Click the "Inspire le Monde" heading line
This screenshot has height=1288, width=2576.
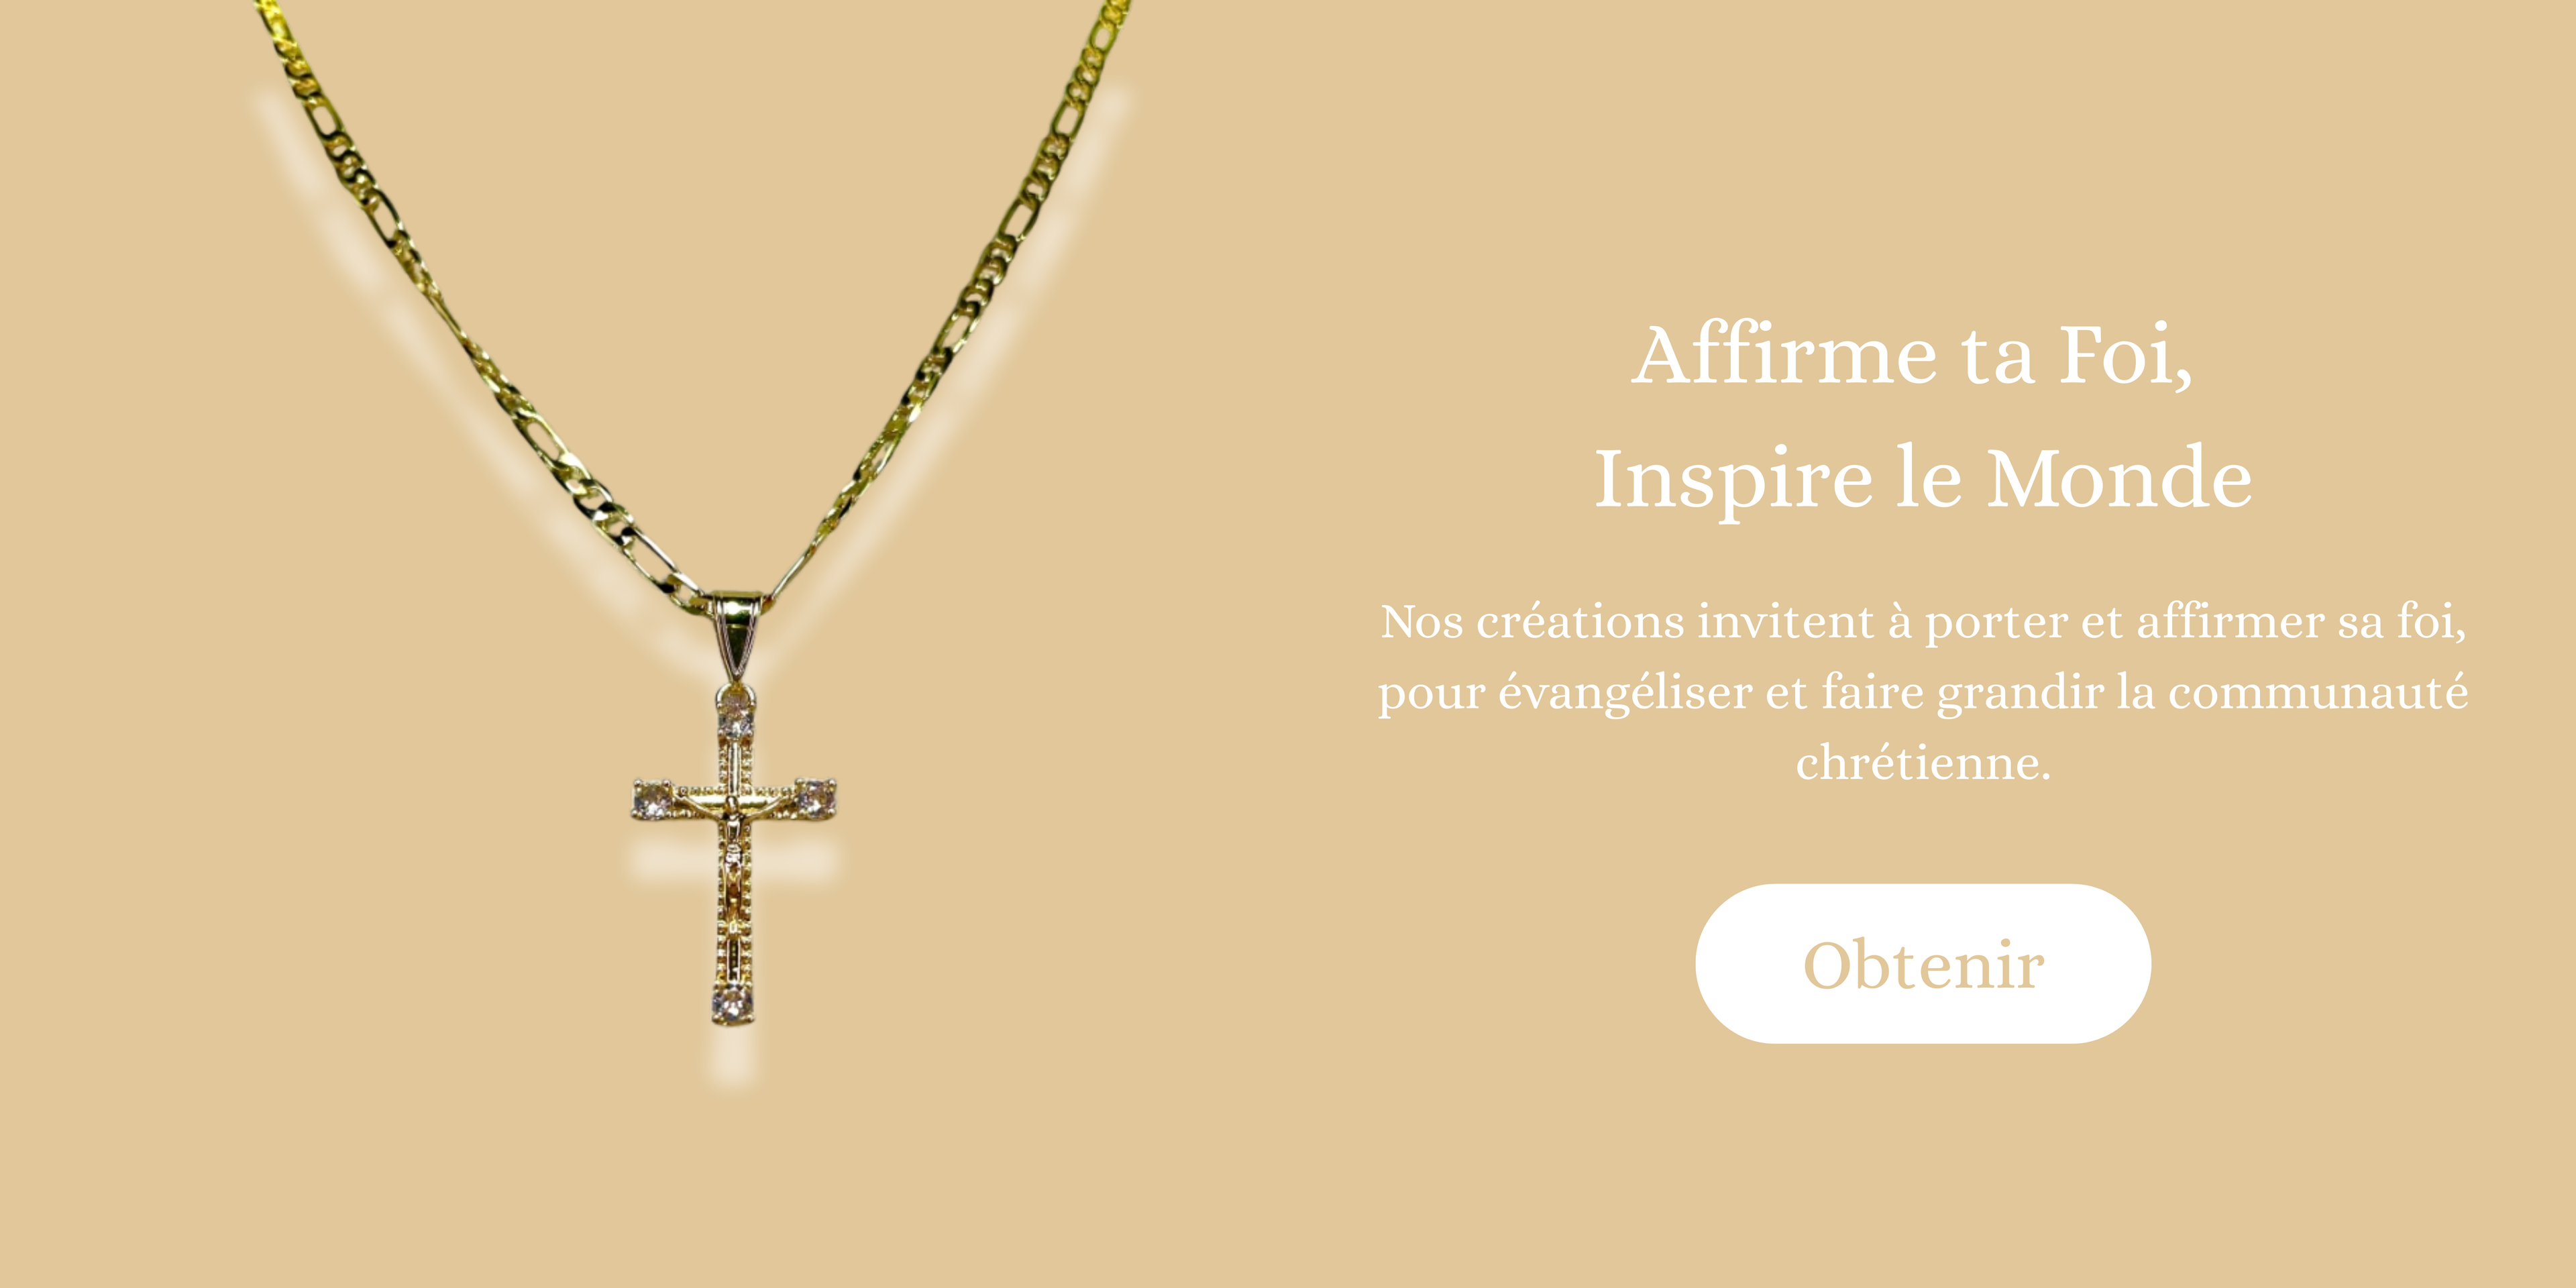[1922, 480]
